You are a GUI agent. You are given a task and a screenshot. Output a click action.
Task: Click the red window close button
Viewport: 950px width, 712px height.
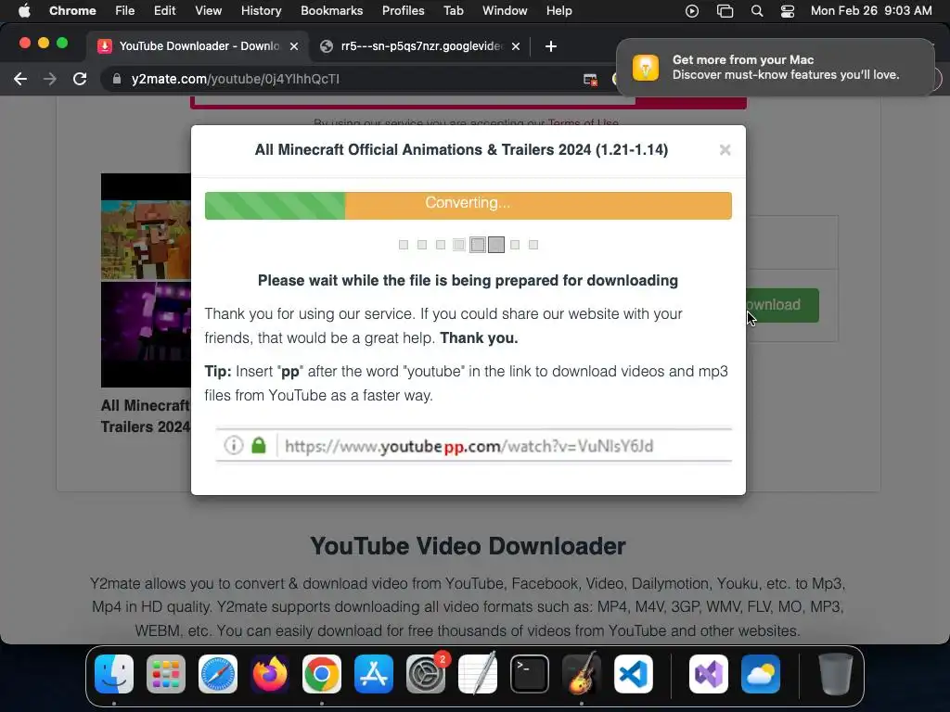click(x=25, y=43)
